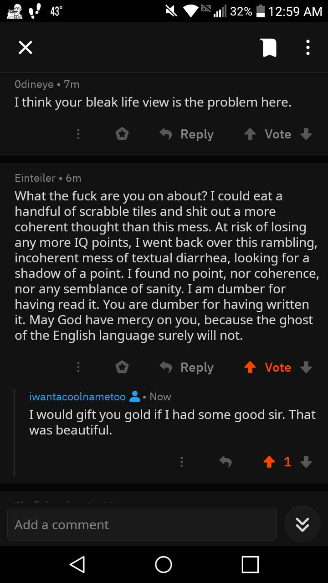This screenshot has width=328, height=583.
Task: Downvote Einteiler's comment
Action: [306, 367]
